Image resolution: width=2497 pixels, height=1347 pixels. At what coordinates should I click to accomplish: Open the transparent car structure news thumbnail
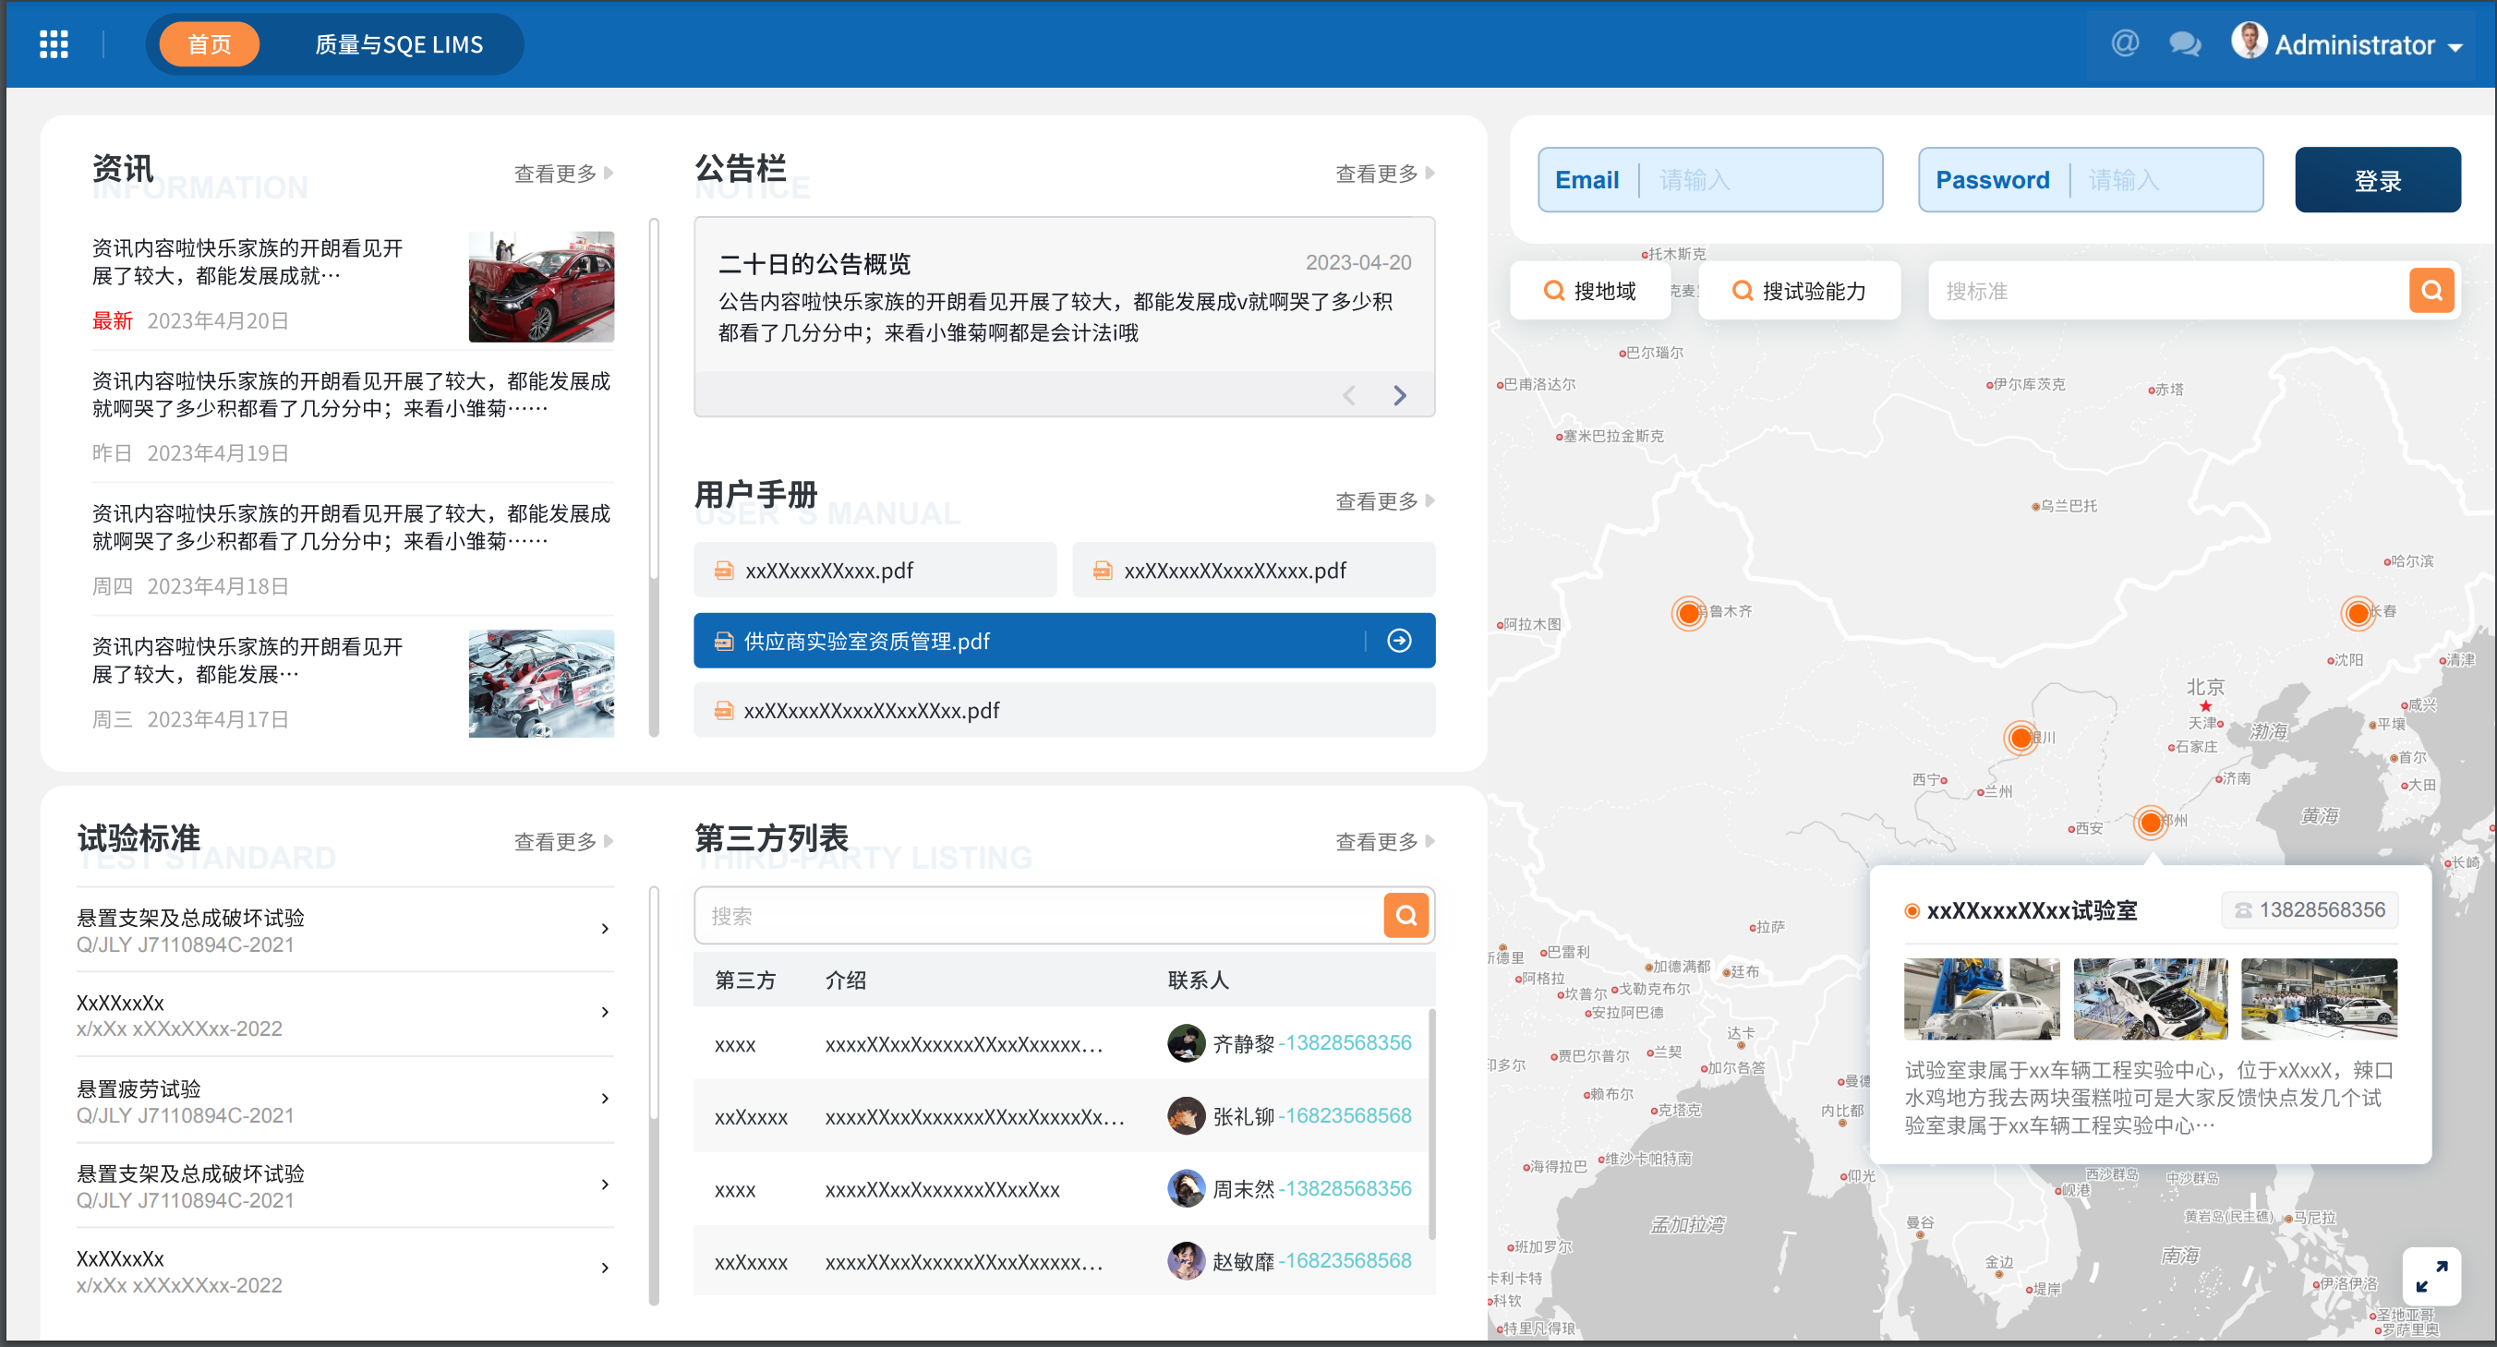(x=541, y=684)
